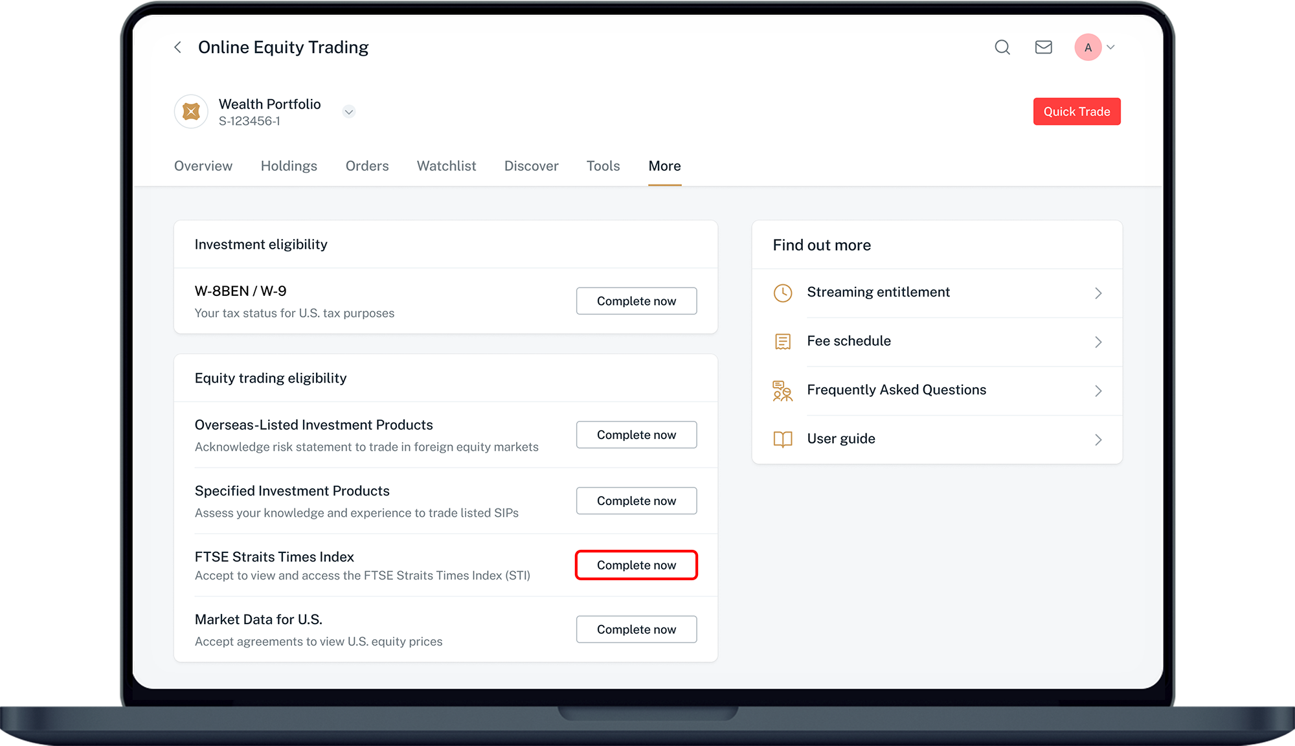Expand the Wealth Portfolio account dropdown

[x=349, y=112]
